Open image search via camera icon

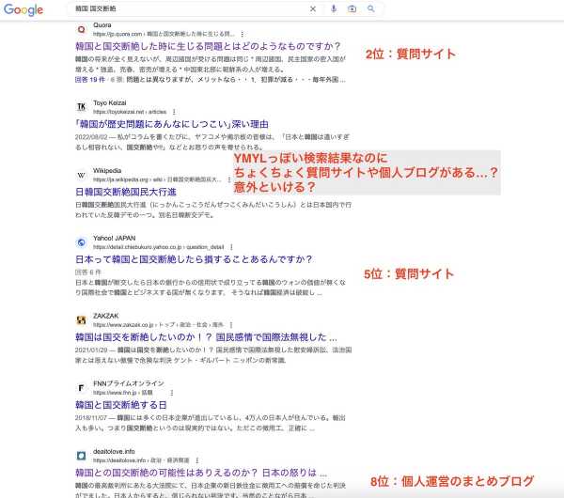tap(352, 9)
